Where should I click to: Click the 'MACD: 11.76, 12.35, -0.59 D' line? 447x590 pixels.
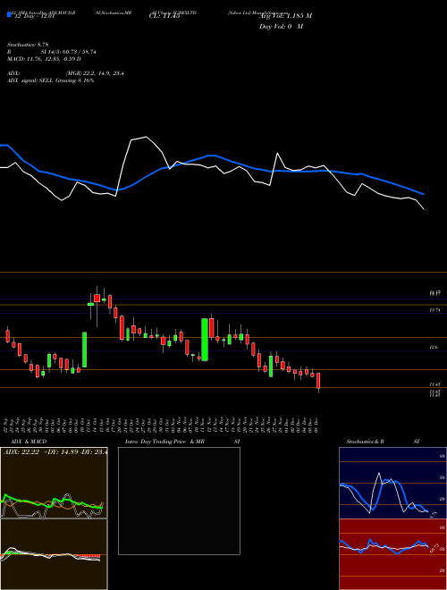[x=44, y=59]
